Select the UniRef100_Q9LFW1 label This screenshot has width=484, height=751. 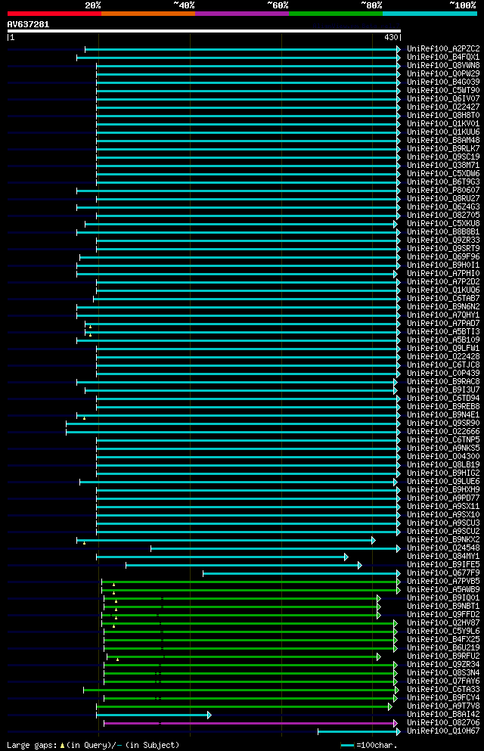[x=443, y=348]
